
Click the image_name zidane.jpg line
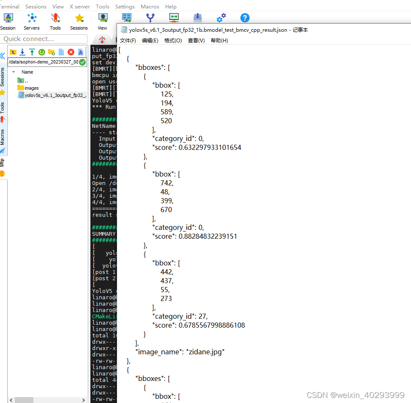pos(180,352)
